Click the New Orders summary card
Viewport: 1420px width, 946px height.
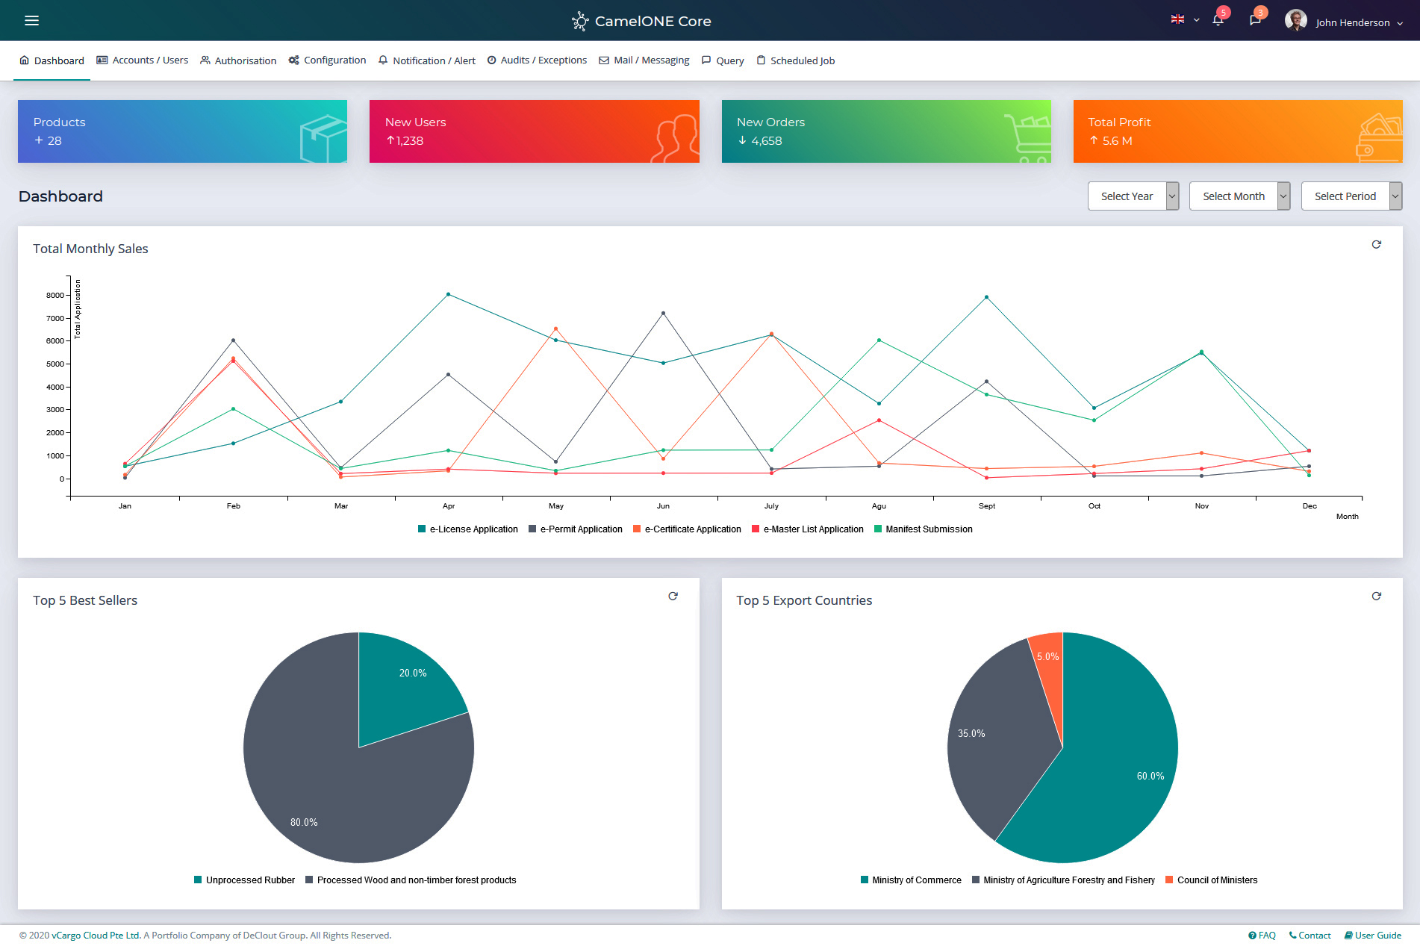click(885, 131)
